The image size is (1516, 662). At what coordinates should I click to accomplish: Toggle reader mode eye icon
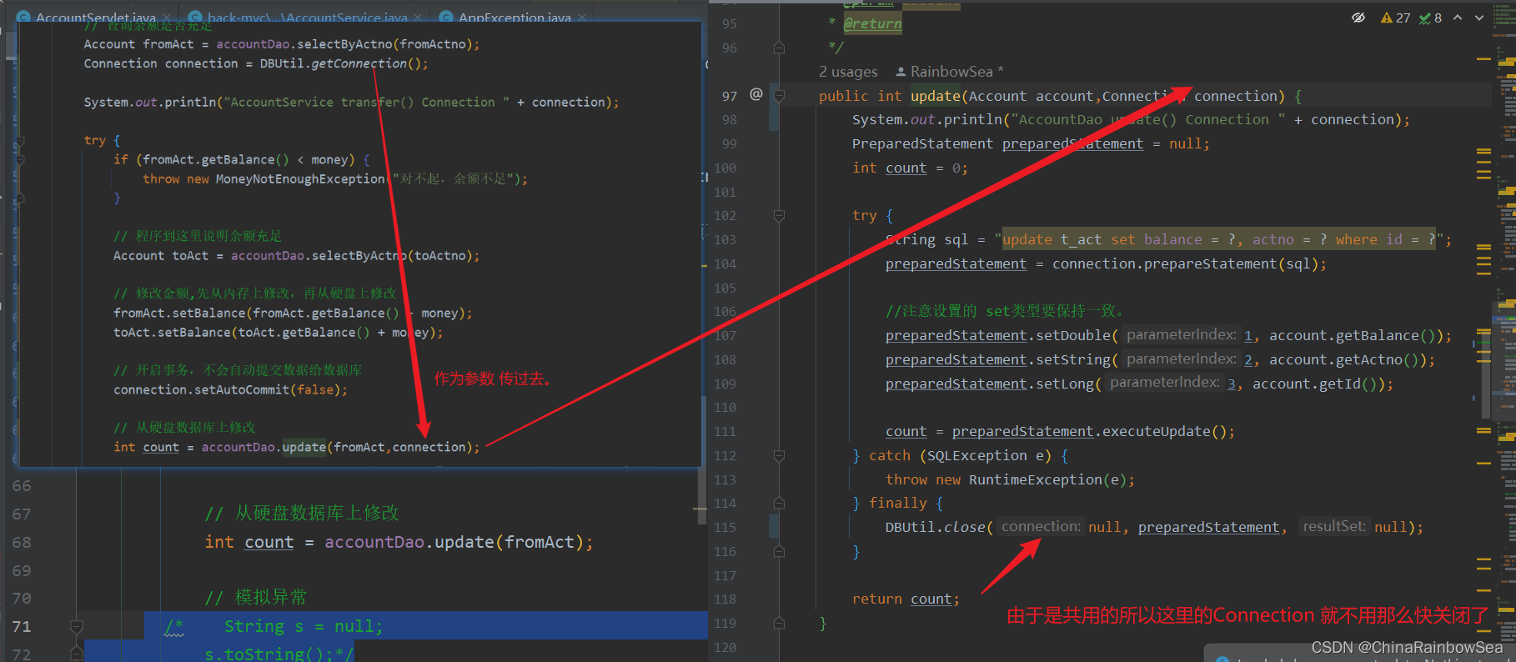pyautogui.click(x=1358, y=18)
